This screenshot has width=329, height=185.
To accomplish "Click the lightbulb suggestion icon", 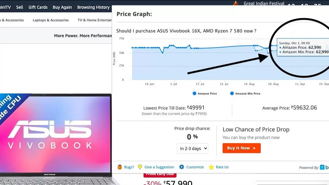I will (x=140, y=167).
